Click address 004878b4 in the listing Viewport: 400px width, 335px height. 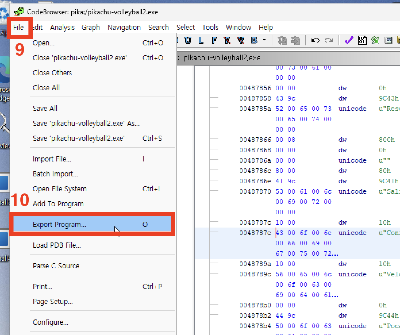point(255,326)
